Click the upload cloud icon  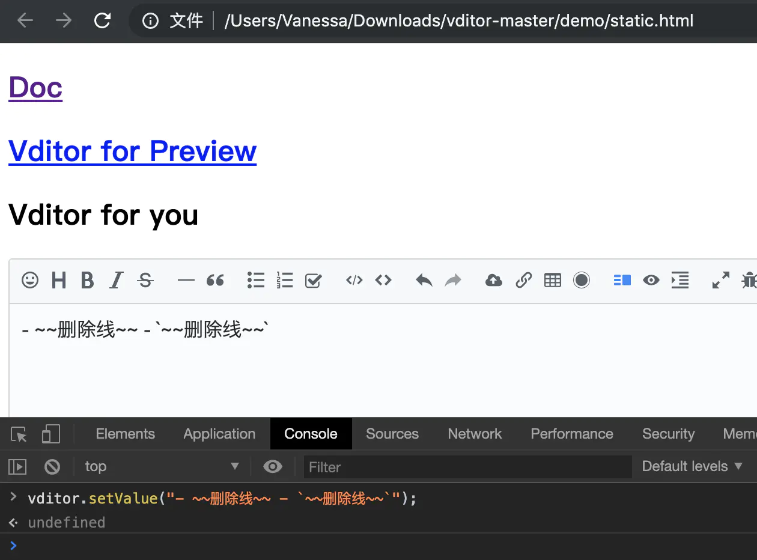pos(494,280)
